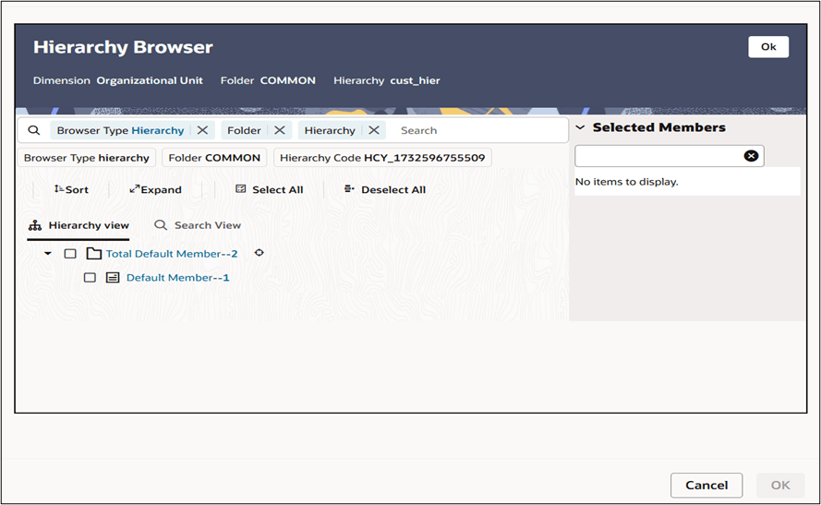Click the Folder COMMON tag
The image size is (821, 505).
(214, 158)
